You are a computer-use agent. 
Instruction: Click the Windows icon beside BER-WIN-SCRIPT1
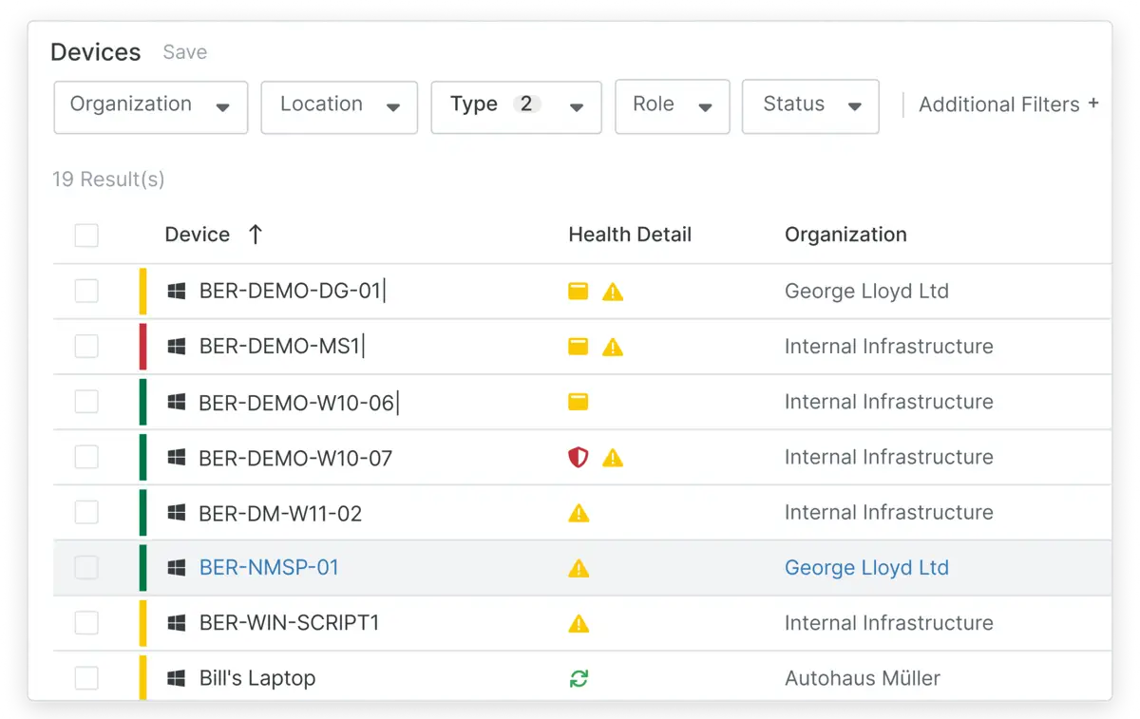pyautogui.click(x=177, y=623)
